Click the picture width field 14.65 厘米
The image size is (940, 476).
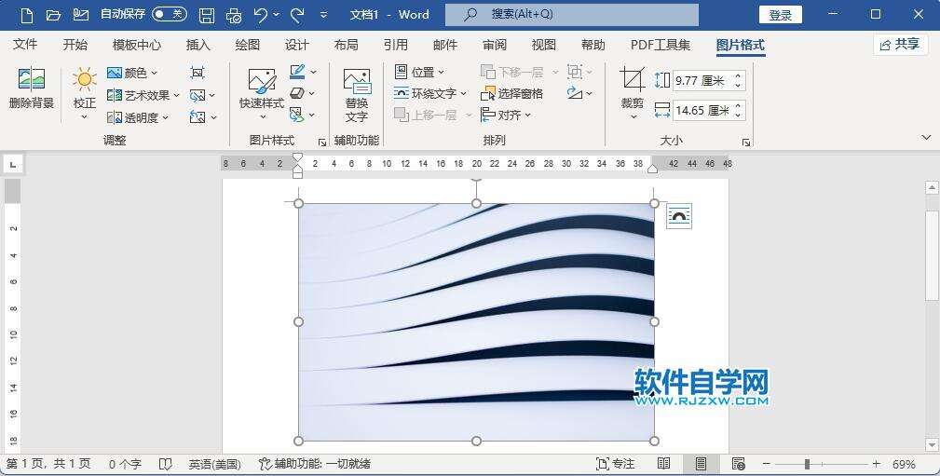[x=702, y=110]
